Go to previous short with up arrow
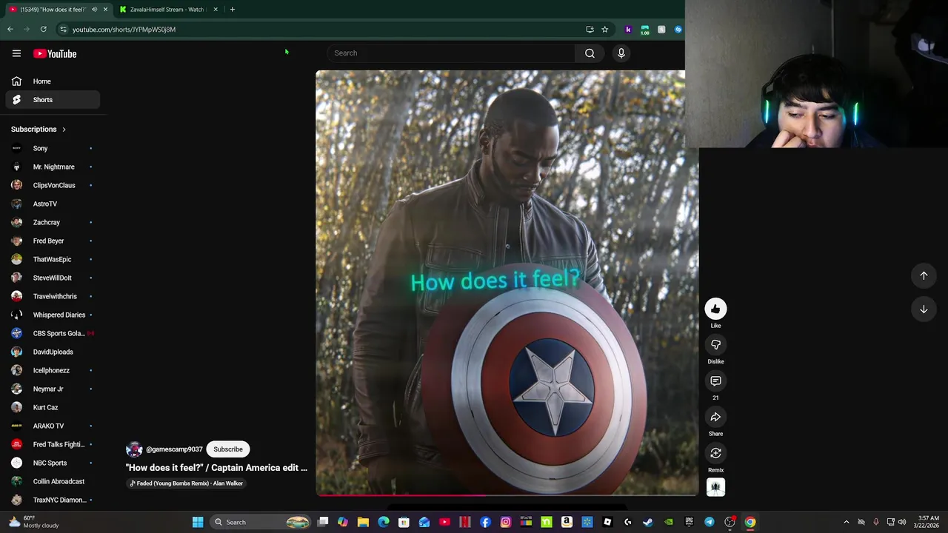 [x=924, y=275]
